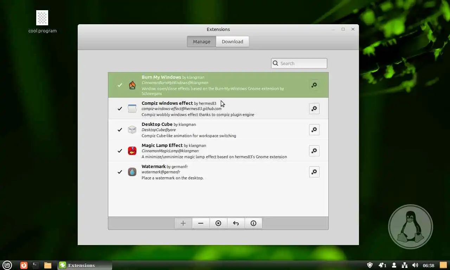Select the Burn My Windows title text
Viewport: 450px width, 270px height.
point(161,77)
